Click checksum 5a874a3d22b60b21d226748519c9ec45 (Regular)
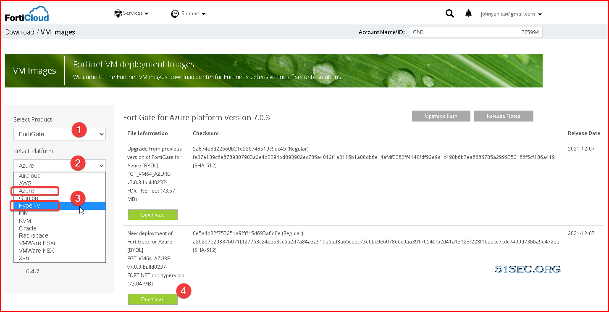This screenshot has height=312, width=609. point(251,149)
